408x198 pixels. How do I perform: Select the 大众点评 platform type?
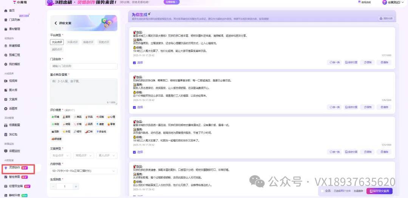point(57,42)
